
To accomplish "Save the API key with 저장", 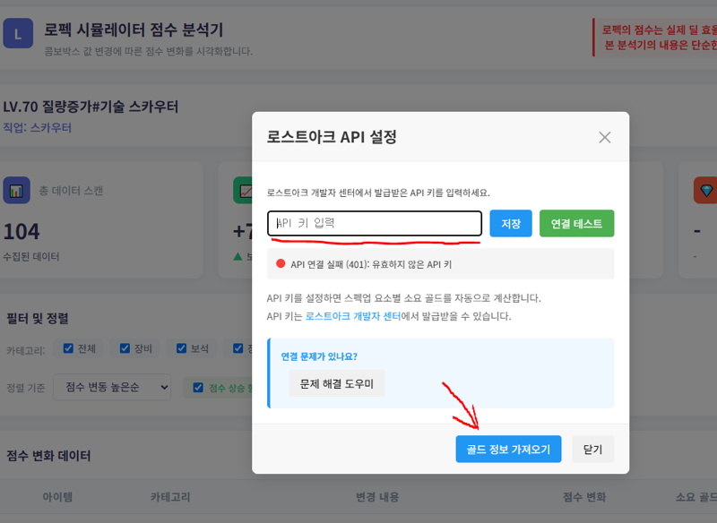I will [x=511, y=223].
